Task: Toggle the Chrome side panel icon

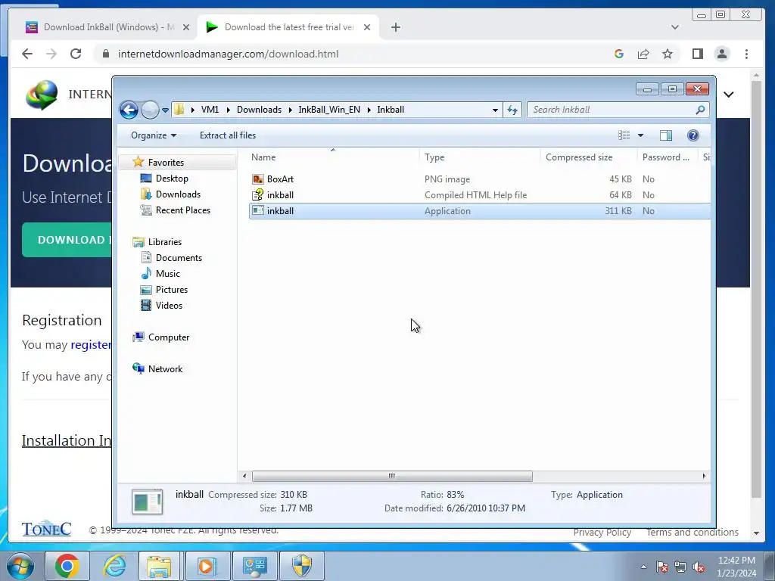Action: 697,54
